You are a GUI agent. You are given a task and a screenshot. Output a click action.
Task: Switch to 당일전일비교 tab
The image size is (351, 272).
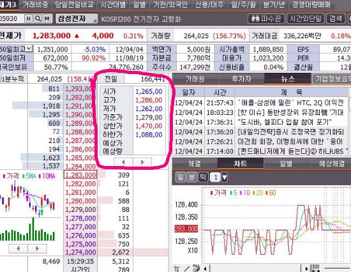click(x=74, y=4)
